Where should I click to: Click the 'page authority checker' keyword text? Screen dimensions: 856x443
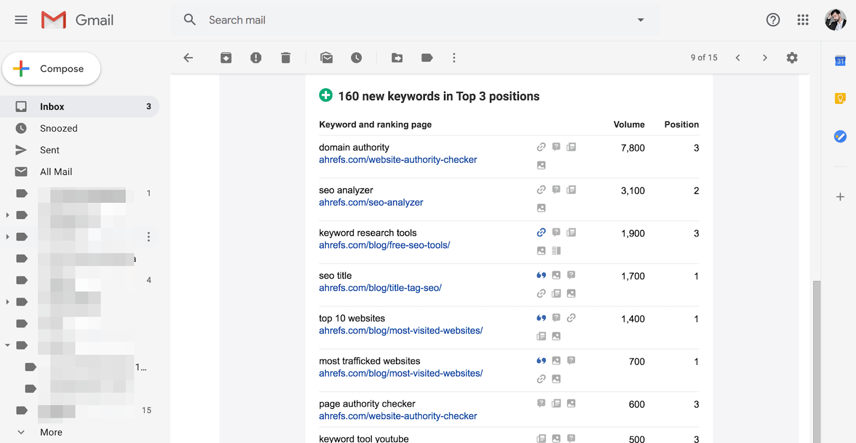click(367, 404)
